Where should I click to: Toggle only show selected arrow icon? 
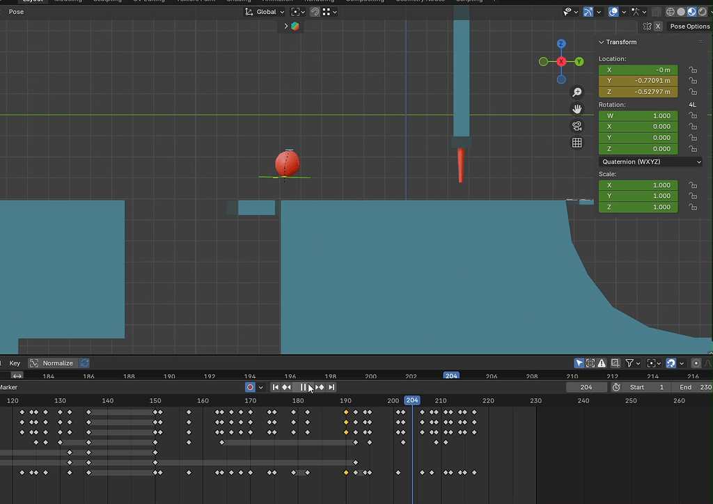tap(579, 363)
